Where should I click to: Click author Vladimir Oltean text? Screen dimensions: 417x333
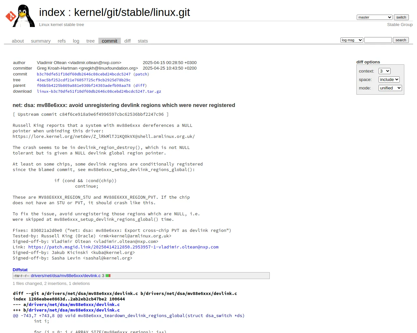(x=79, y=63)
